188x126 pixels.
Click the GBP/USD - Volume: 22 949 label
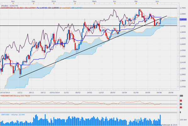(13, 115)
